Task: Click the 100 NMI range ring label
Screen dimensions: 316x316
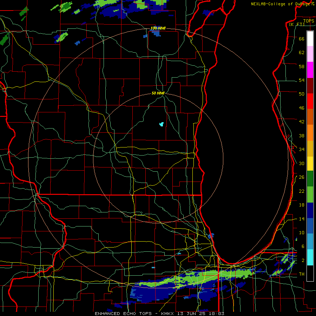Action: [x=158, y=28]
